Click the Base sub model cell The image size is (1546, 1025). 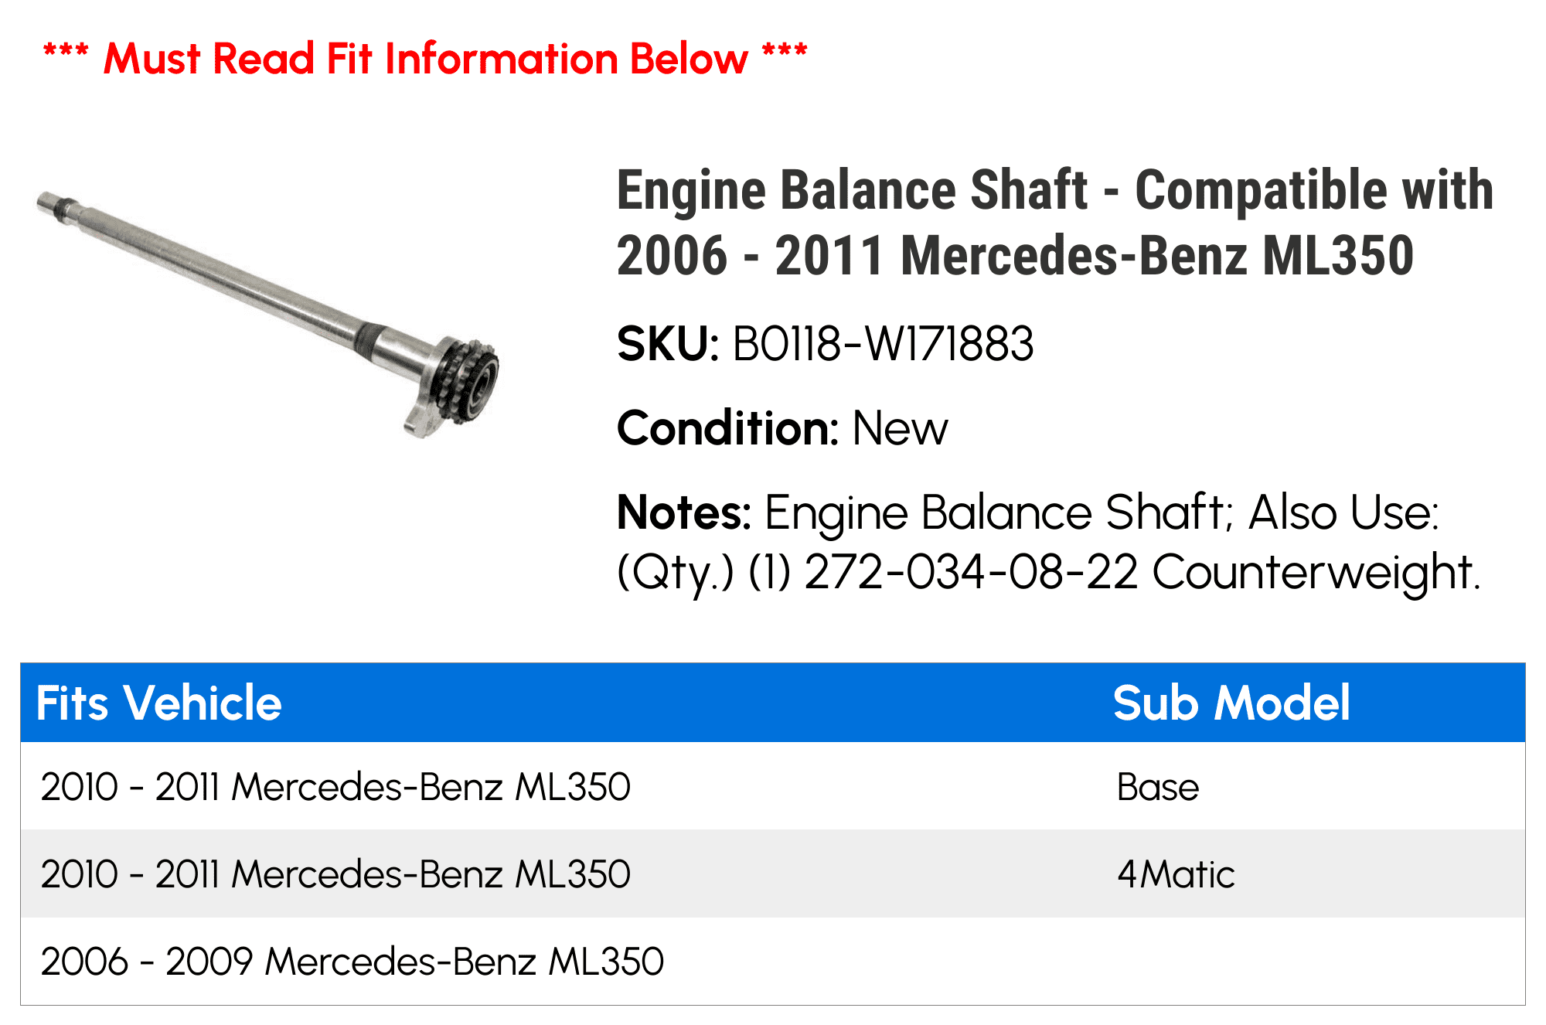pyautogui.click(x=1158, y=788)
